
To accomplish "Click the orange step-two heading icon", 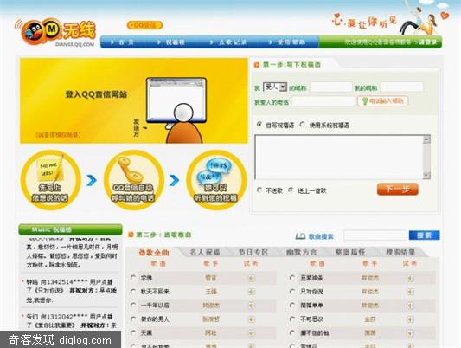I will 131,235.
